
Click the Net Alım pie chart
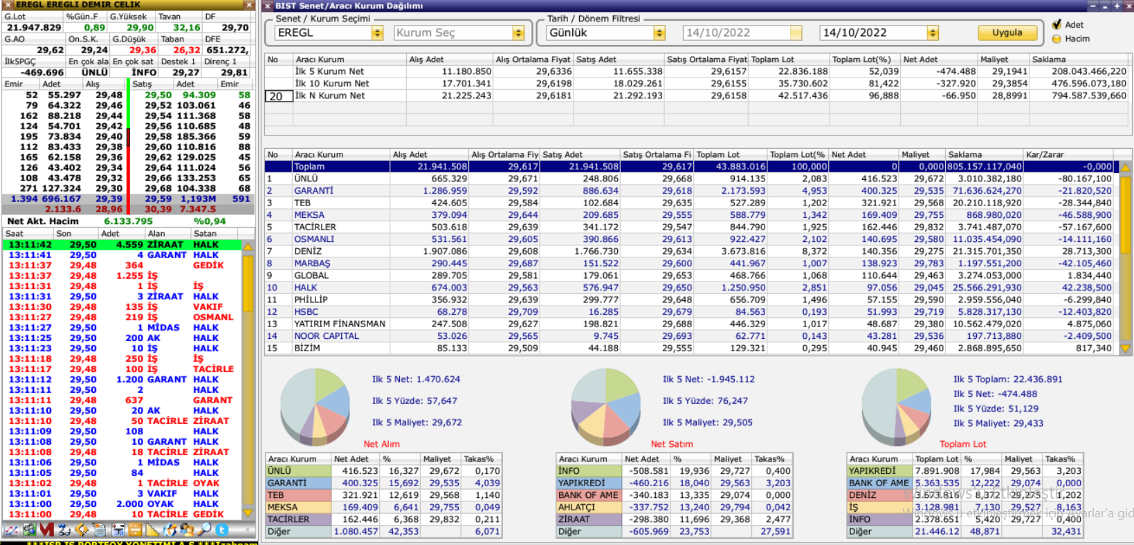click(315, 407)
